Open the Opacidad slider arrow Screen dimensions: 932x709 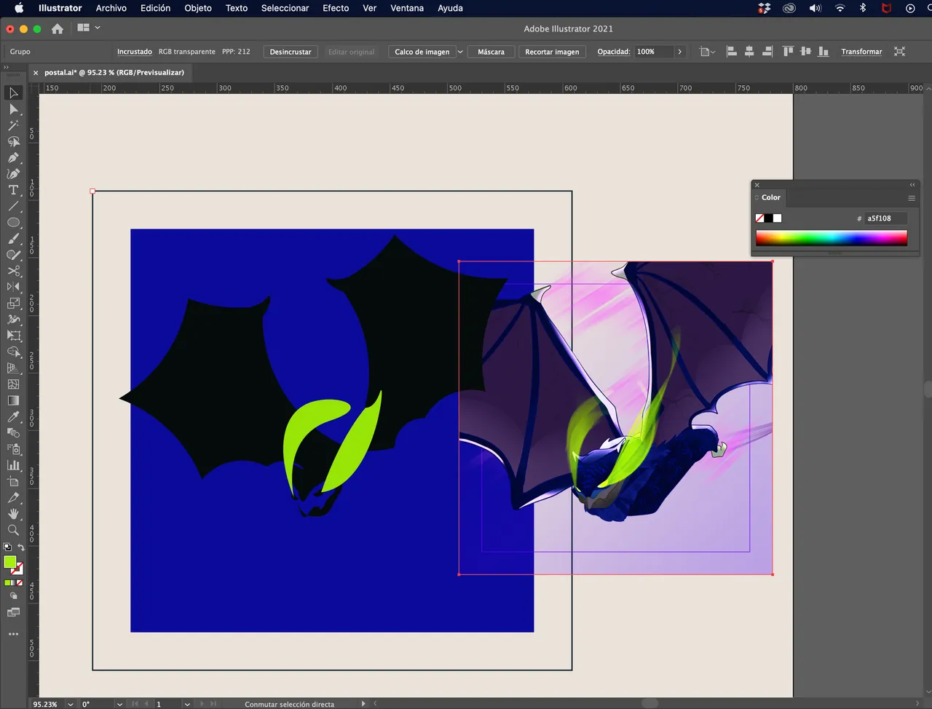pyautogui.click(x=679, y=52)
